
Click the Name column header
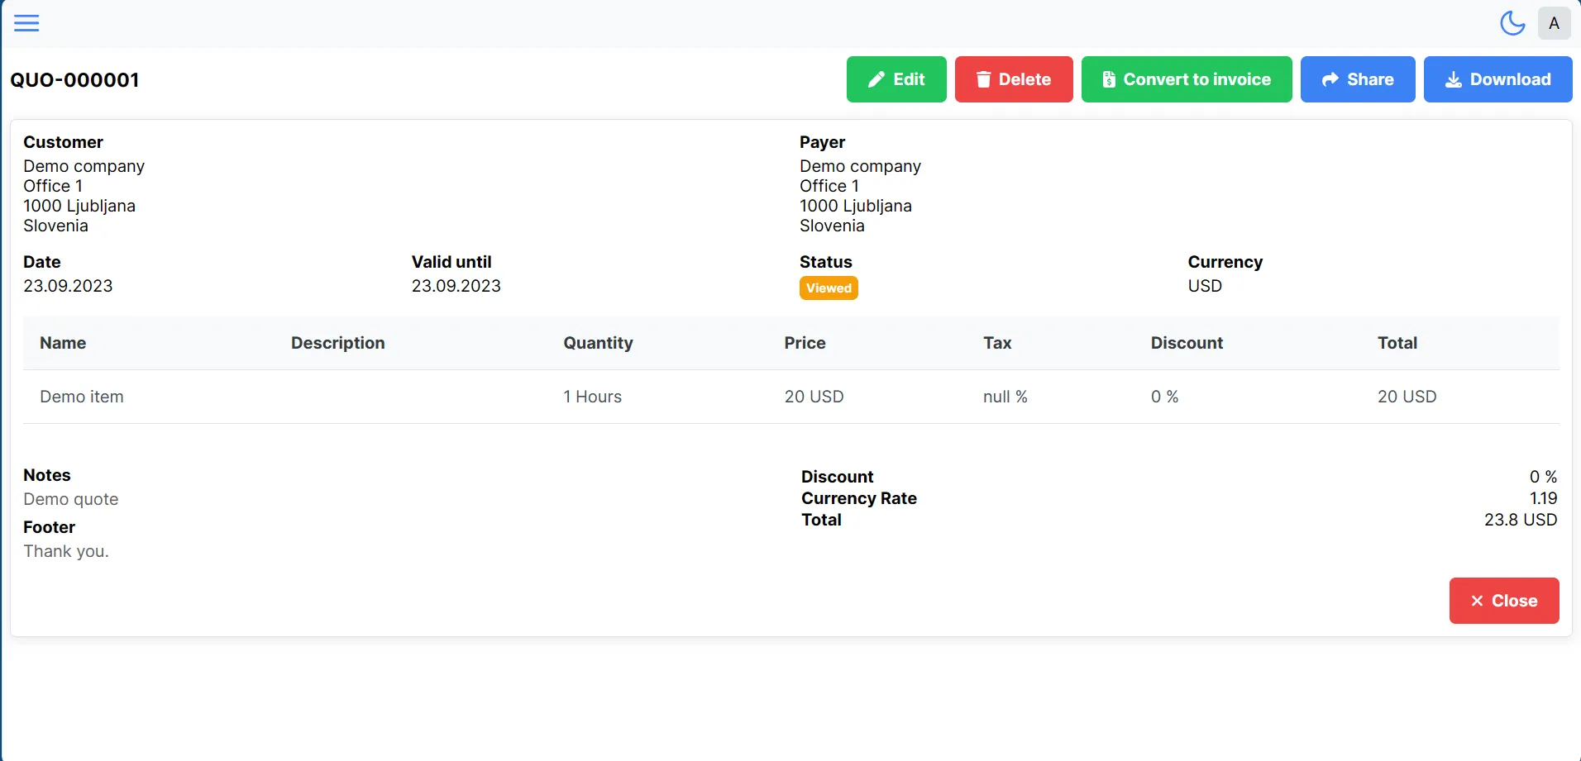pos(63,343)
